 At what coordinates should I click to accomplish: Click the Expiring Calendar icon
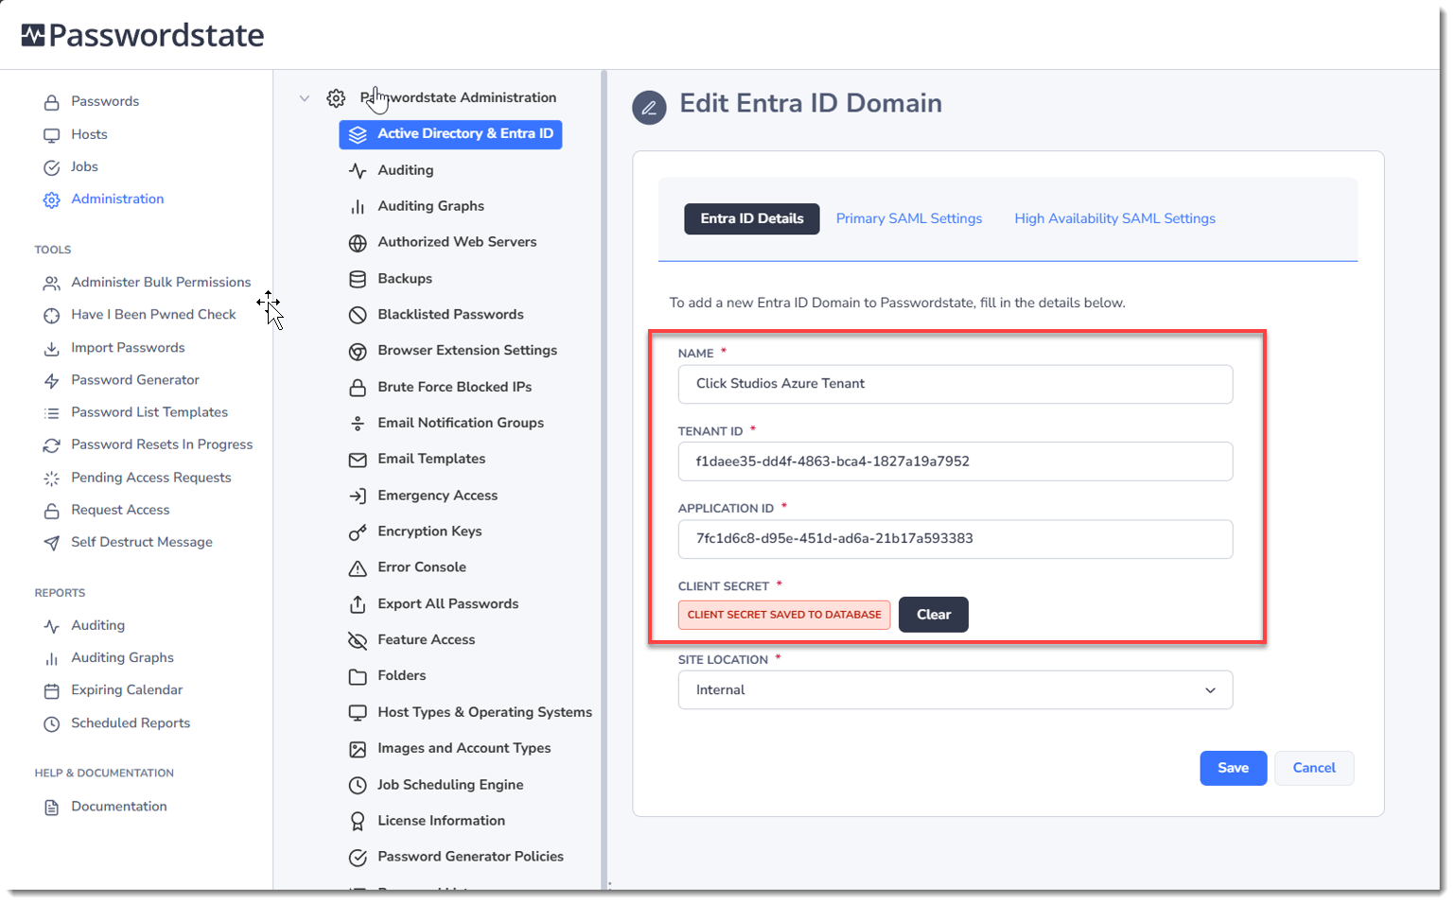(52, 690)
